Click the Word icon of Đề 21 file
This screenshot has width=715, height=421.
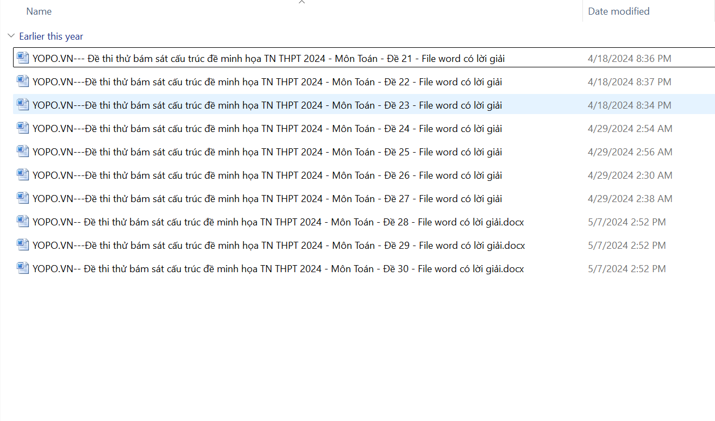[23, 58]
